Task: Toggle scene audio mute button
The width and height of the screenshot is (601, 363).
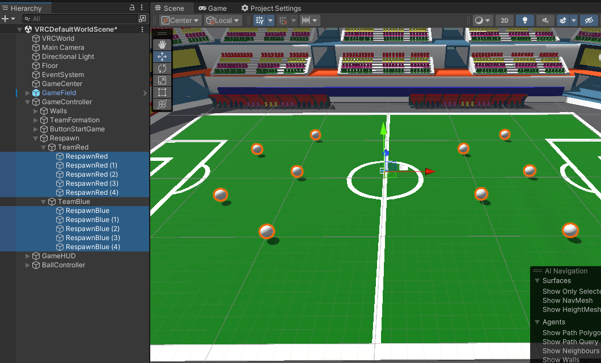Action: click(x=545, y=20)
